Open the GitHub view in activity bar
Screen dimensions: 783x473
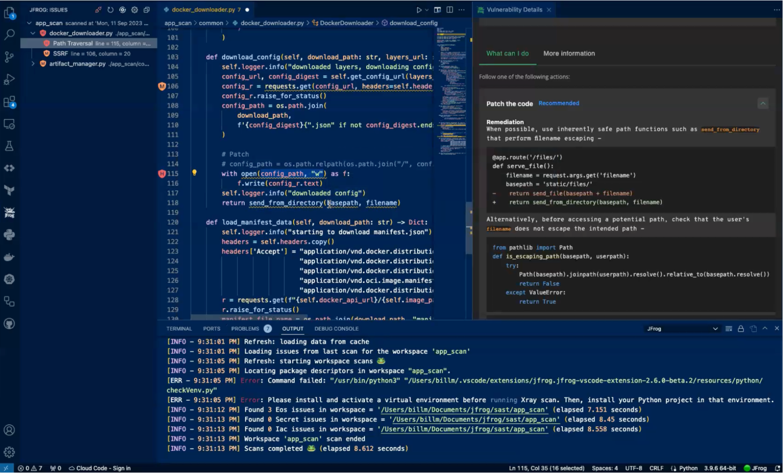pyautogui.click(x=9, y=323)
